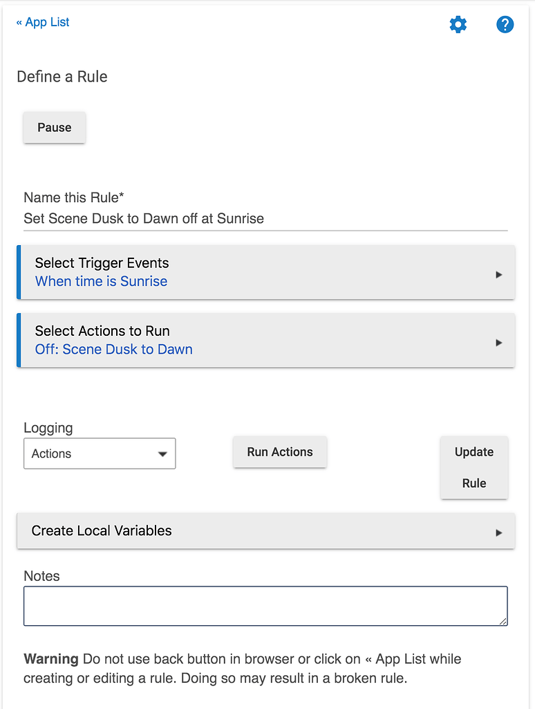Click 'Off: Scene Dusk to Dawn' action text
The image size is (535, 709).
113,350
